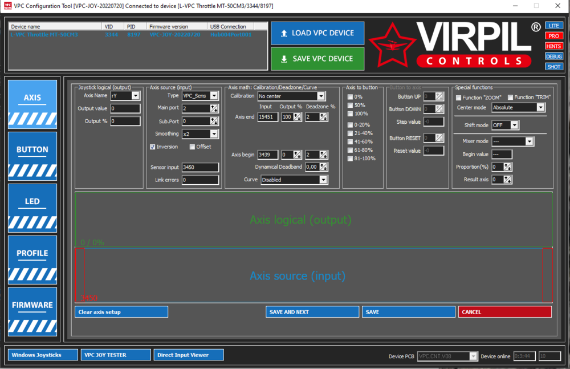Image resolution: width=570 pixels, height=369 pixels.
Task: Switch to PRO mode
Action: pyautogui.click(x=554, y=36)
